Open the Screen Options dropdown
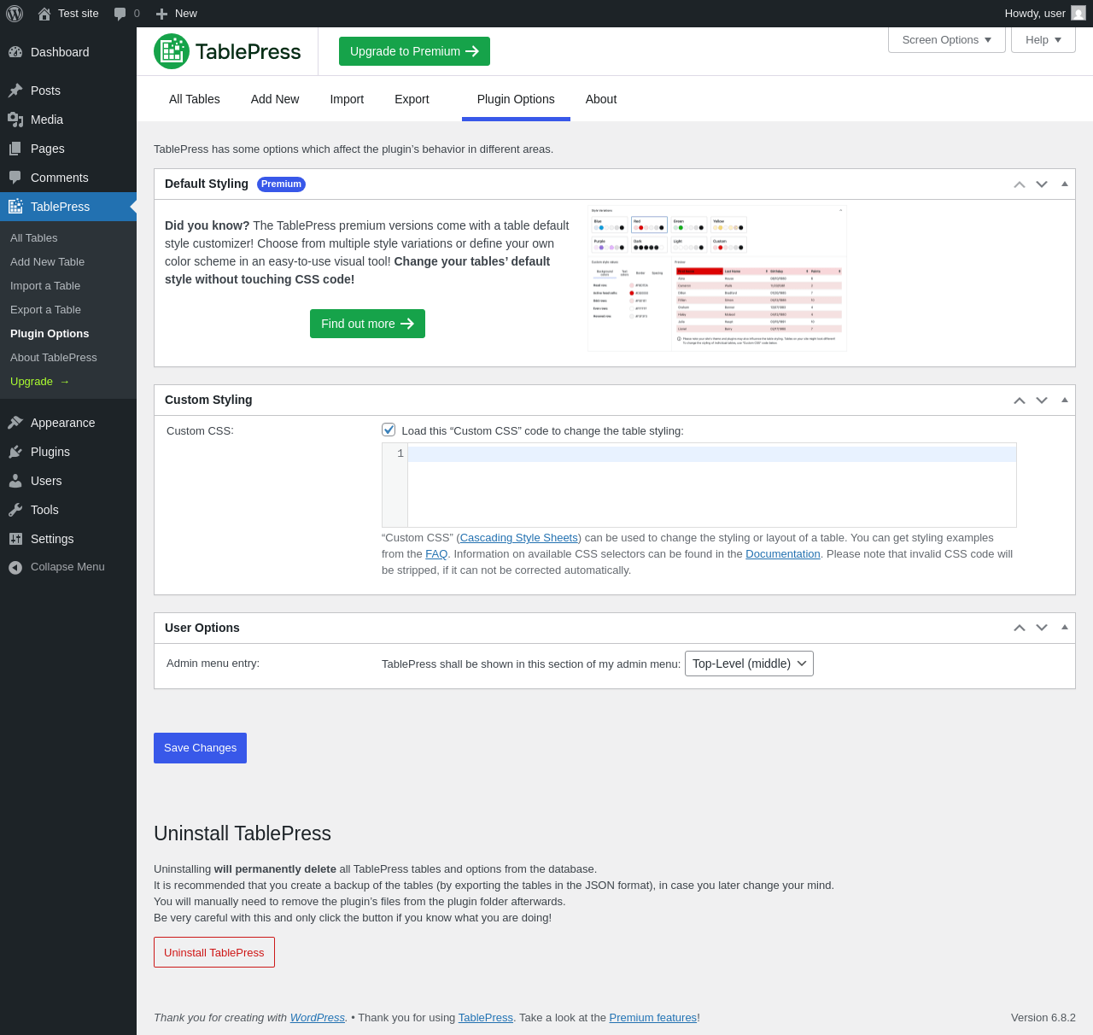This screenshot has width=1093, height=1035. pos(947,40)
